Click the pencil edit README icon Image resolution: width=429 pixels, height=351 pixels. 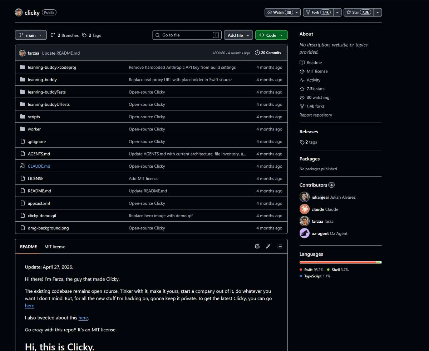tap(268, 247)
